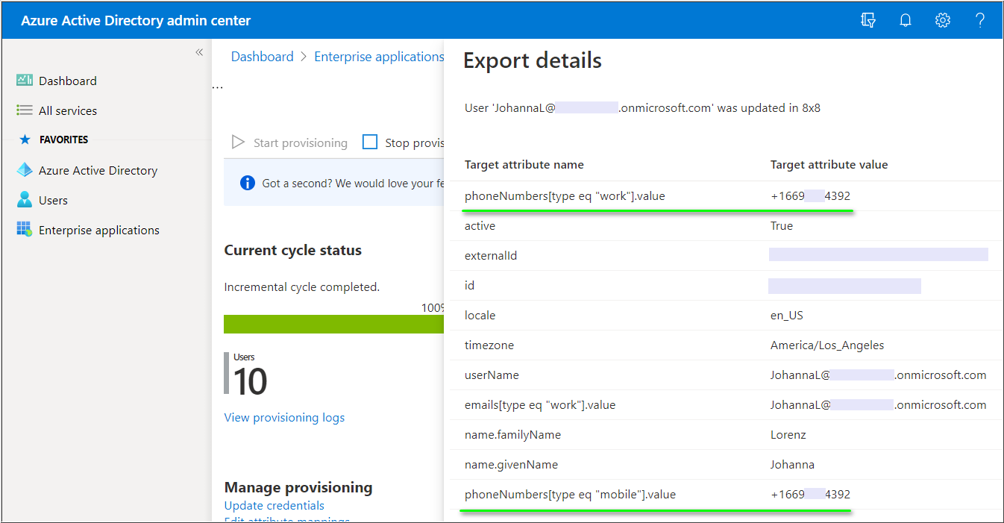Click the user updated in 8x8 message
Image resolution: width=1004 pixels, height=523 pixels.
tap(642, 108)
